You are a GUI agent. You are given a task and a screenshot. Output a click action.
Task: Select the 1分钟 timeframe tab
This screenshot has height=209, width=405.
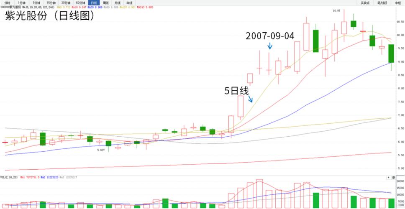21,3
